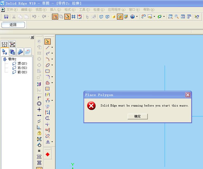Screen dimensions: 203x169
Task: Select the Fillet tool
Action: tap(47, 77)
